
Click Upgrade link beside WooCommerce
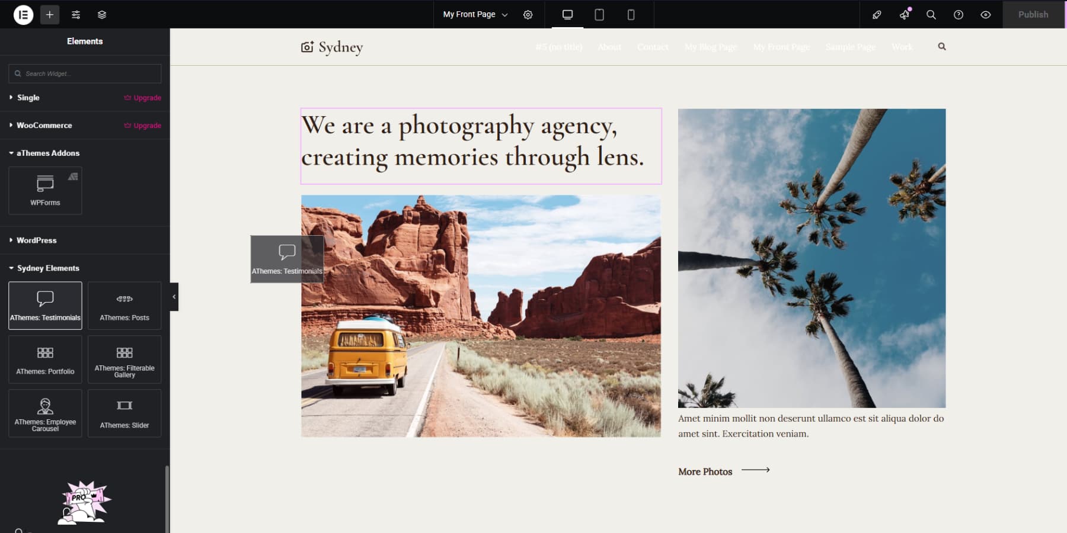143,126
